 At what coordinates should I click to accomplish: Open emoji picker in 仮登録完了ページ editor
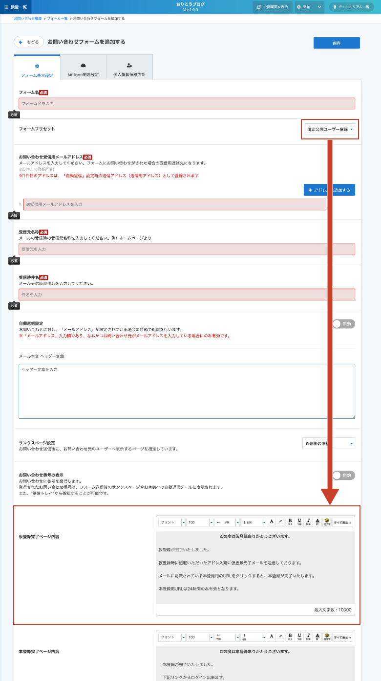click(327, 522)
